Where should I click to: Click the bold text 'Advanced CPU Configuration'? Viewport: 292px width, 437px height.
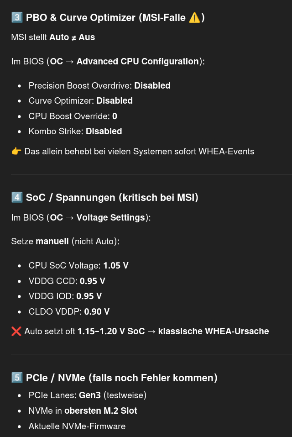(138, 61)
